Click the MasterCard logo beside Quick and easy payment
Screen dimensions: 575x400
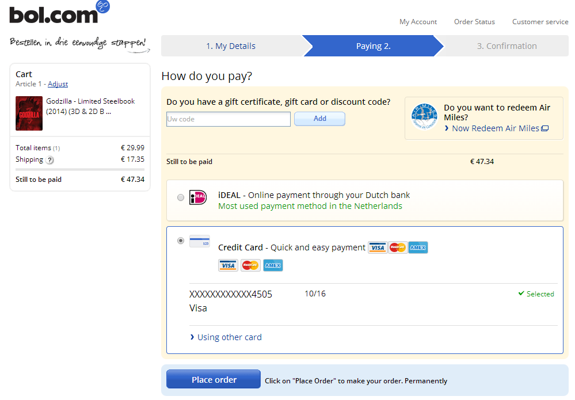click(x=398, y=247)
